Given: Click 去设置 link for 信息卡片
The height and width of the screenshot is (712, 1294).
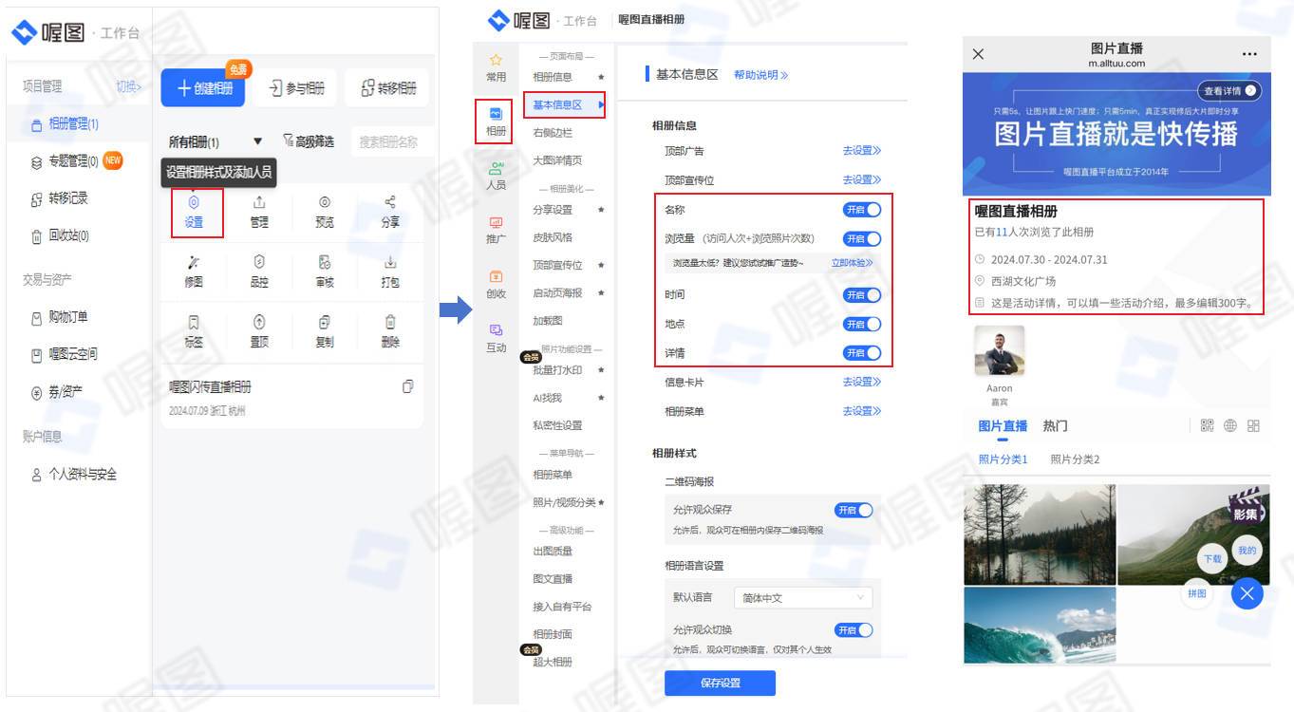Looking at the screenshot, I should tap(862, 382).
